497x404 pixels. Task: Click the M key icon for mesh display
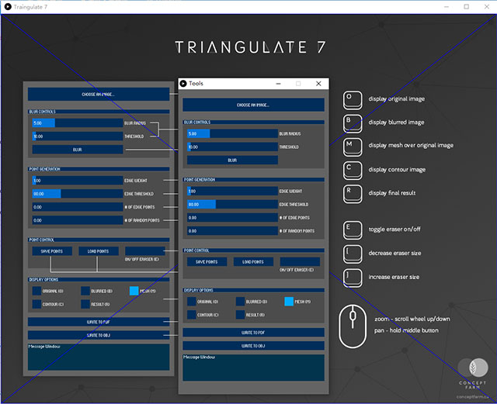click(x=353, y=147)
